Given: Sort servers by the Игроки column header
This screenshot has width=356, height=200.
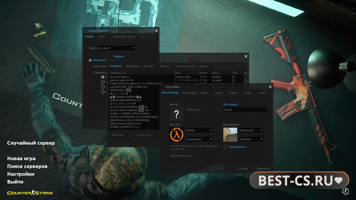Looking at the screenshot, I should tap(205, 73).
